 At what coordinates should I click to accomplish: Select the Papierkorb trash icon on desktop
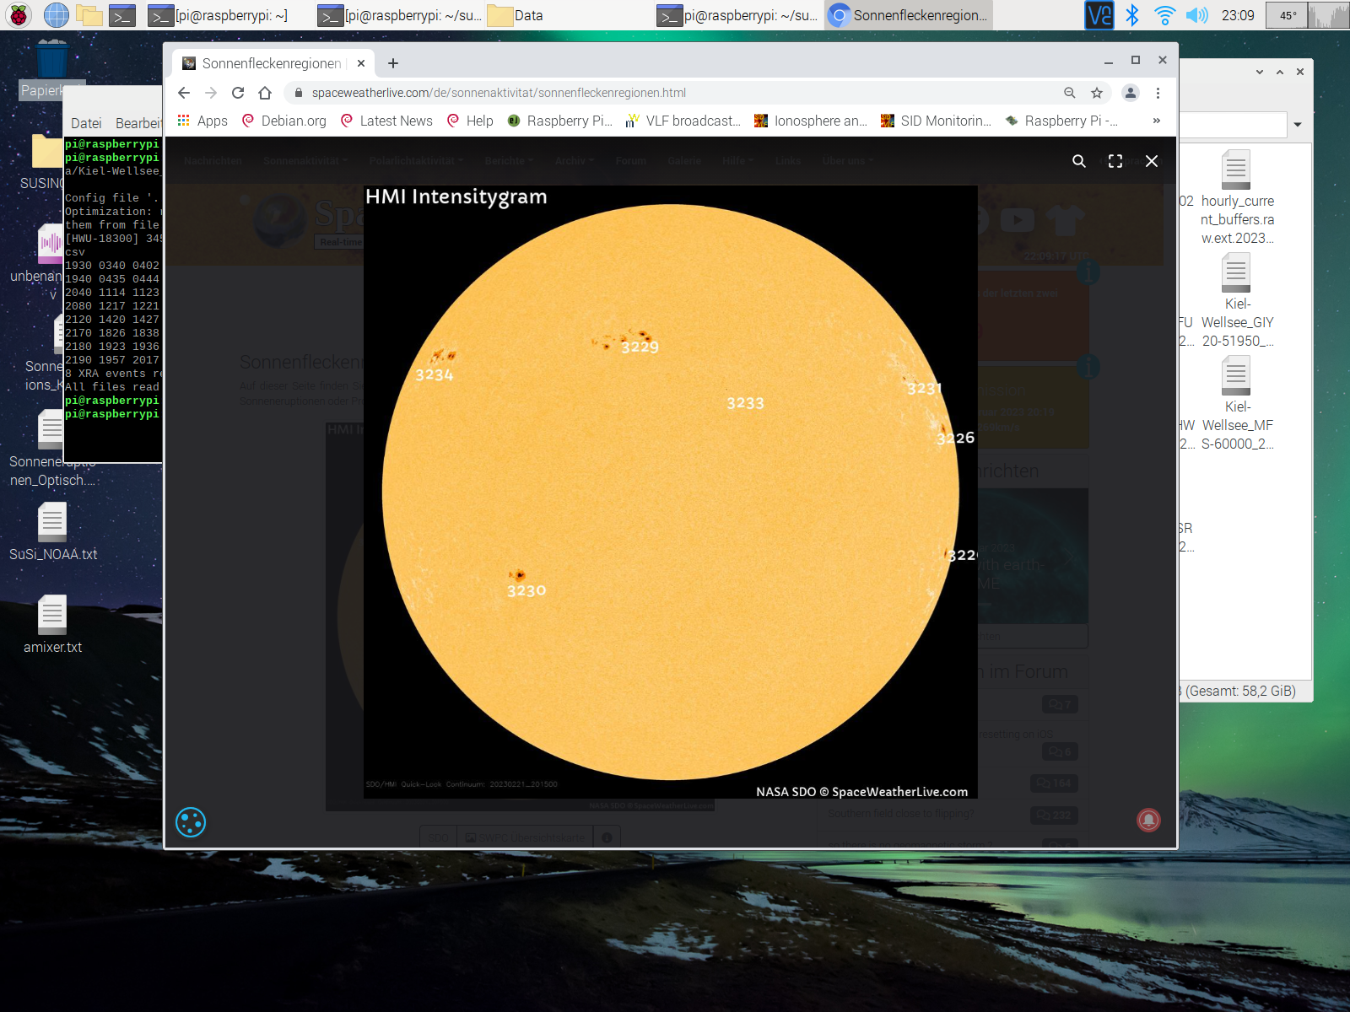tap(51, 70)
